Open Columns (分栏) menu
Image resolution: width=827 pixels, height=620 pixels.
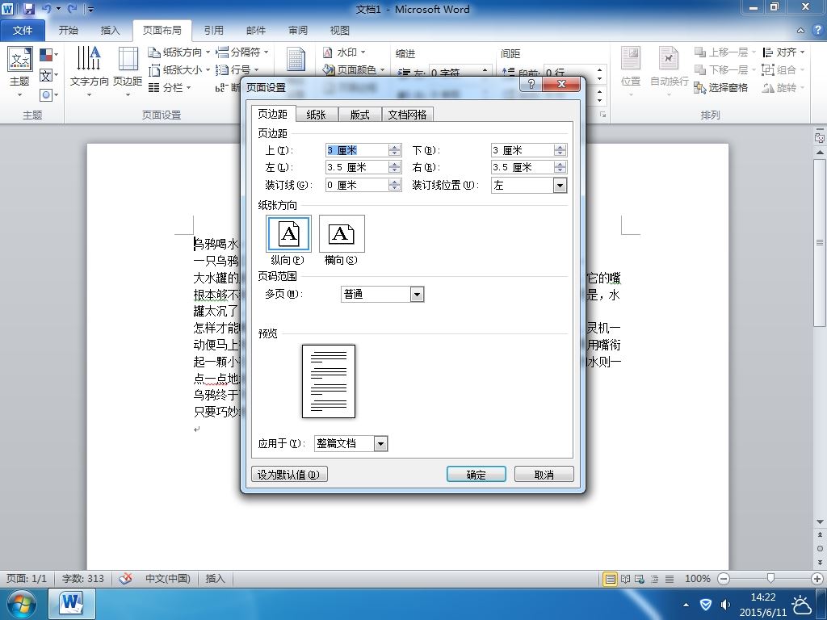tap(170, 87)
